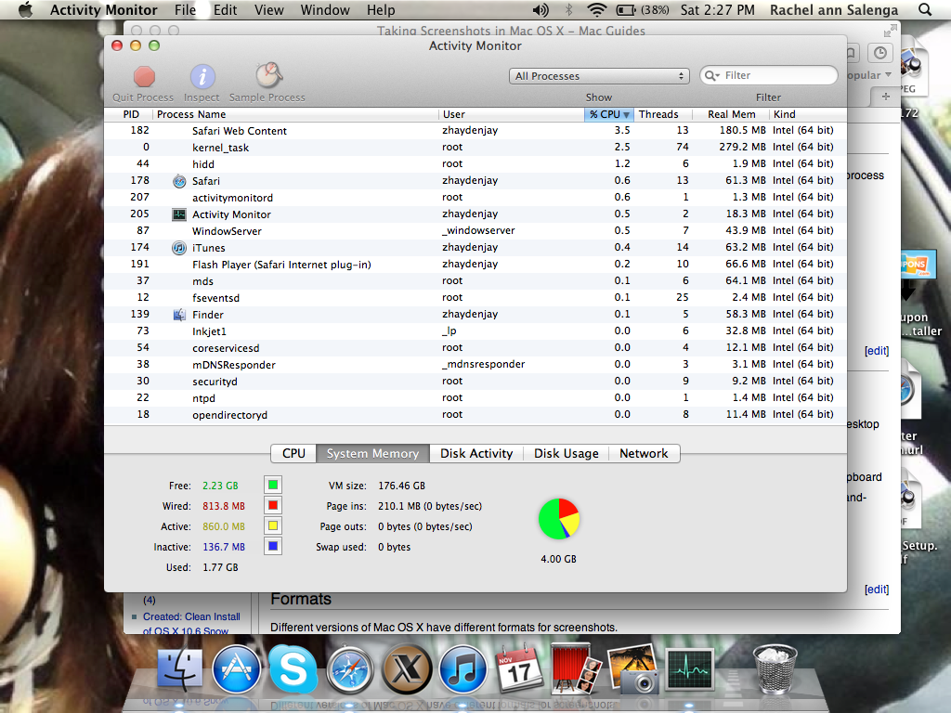Open the Edit menu
This screenshot has height=713, width=951.
pyautogui.click(x=225, y=9)
